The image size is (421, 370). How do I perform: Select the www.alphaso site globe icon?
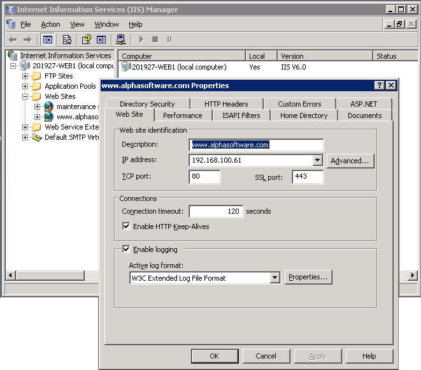click(x=48, y=117)
